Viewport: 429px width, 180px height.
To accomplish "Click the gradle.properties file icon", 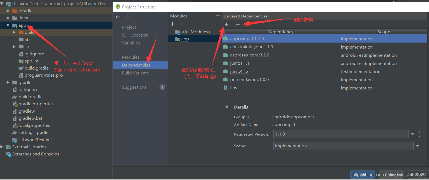I will 15,104.
